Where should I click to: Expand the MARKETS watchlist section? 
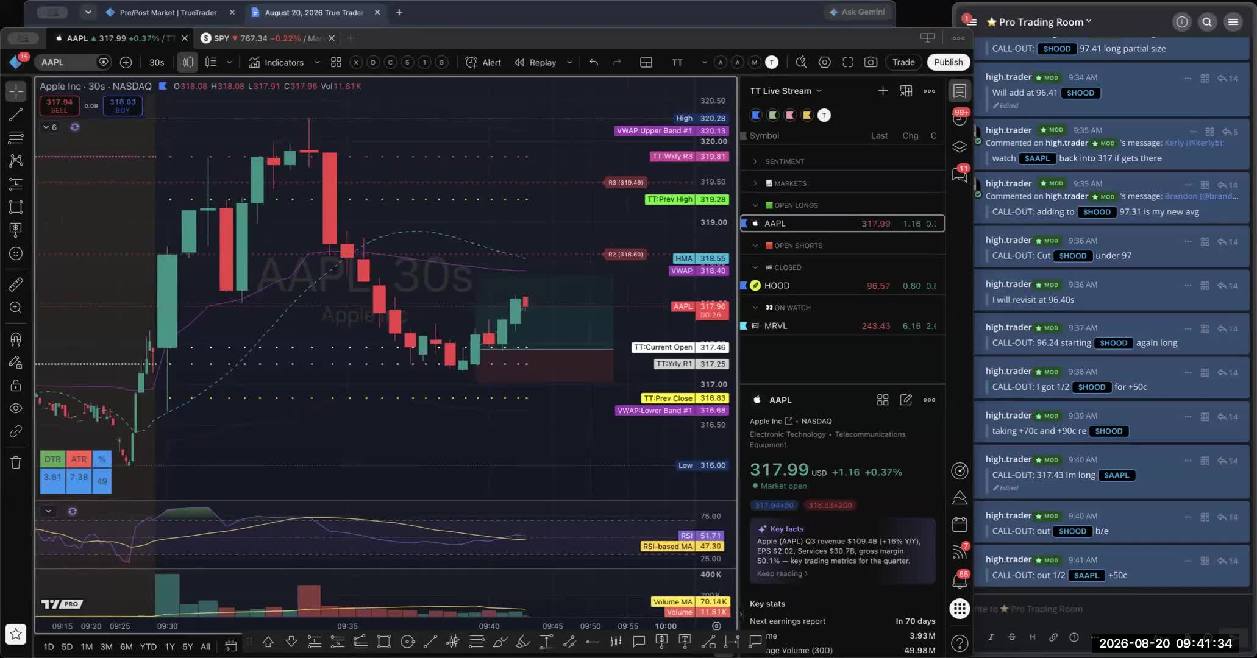(x=755, y=183)
